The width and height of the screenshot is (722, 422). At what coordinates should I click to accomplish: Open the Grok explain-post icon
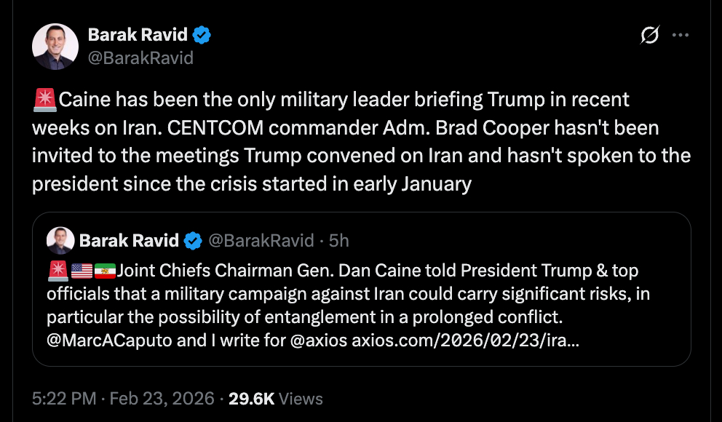pos(649,35)
